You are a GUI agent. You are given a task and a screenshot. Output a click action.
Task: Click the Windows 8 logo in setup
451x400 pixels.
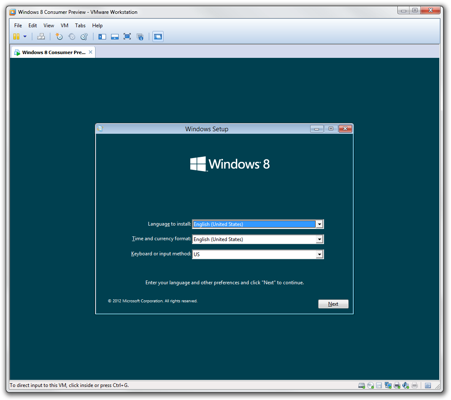click(230, 164)
